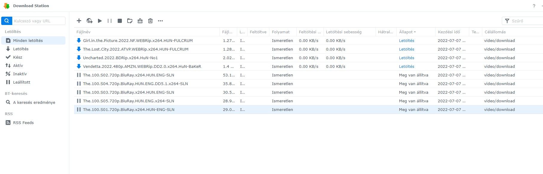Screen dimensions: 543x174
Task: Select The.100.S03.720p download row
Action: tap(309, 92)
